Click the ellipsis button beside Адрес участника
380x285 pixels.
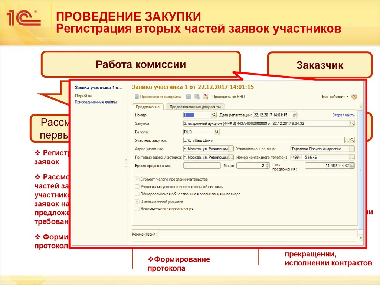pos(231,149)
